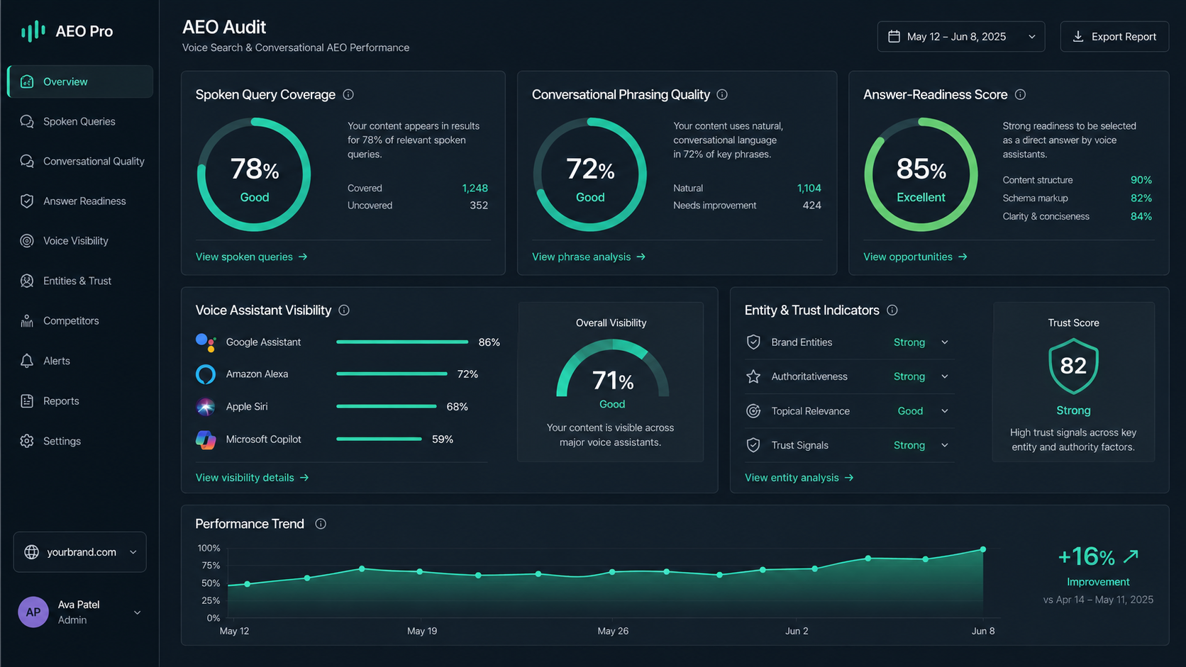Open the Overview sidebar item
Viewport: 1186px width, 667px height.
coord(80,82)
